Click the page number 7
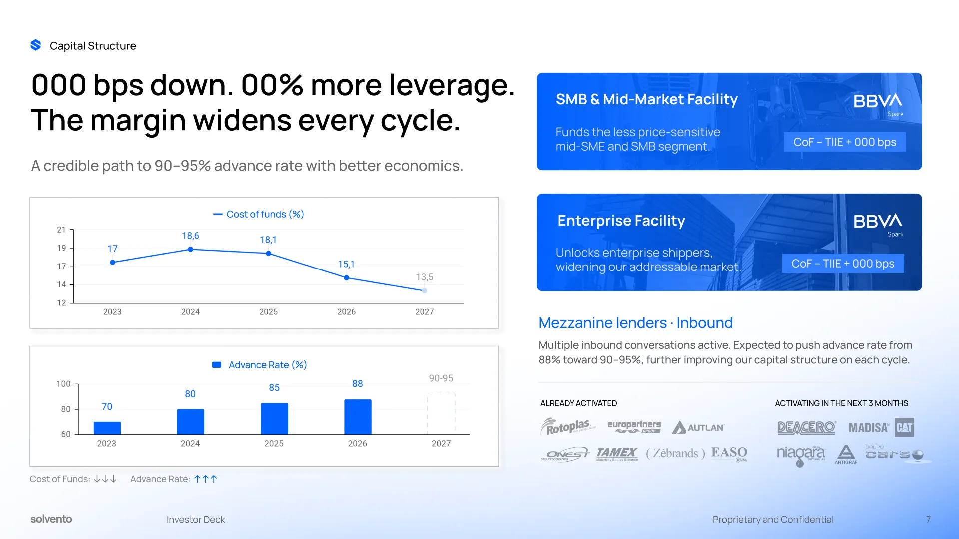 (x=928, y=520)
